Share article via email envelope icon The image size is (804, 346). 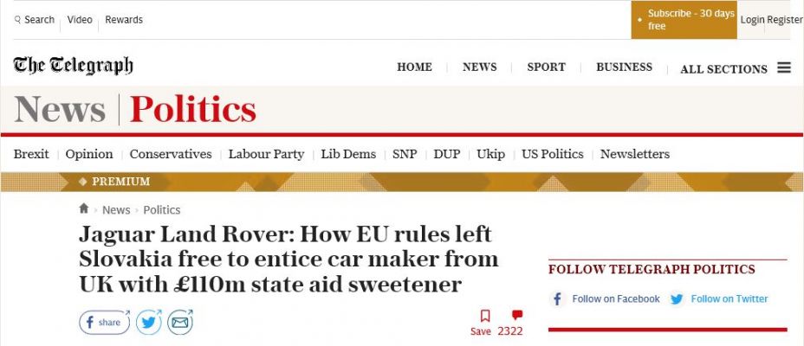click(x=180, y=323)
